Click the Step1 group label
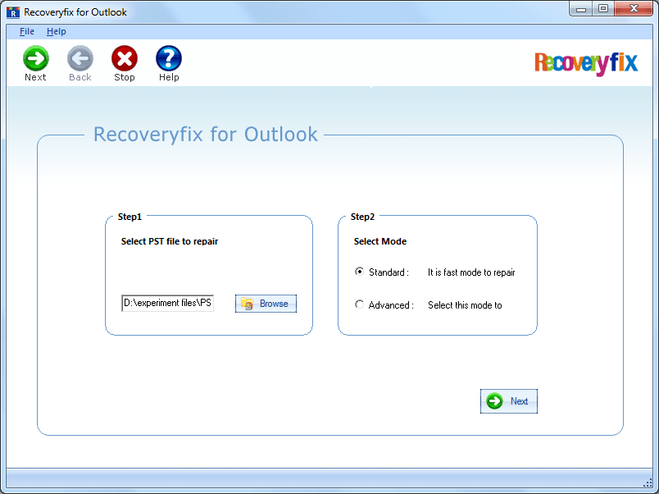 point(130,217)
